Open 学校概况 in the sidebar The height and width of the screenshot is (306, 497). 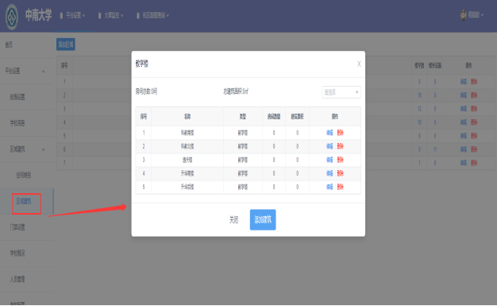click(17, 254)
